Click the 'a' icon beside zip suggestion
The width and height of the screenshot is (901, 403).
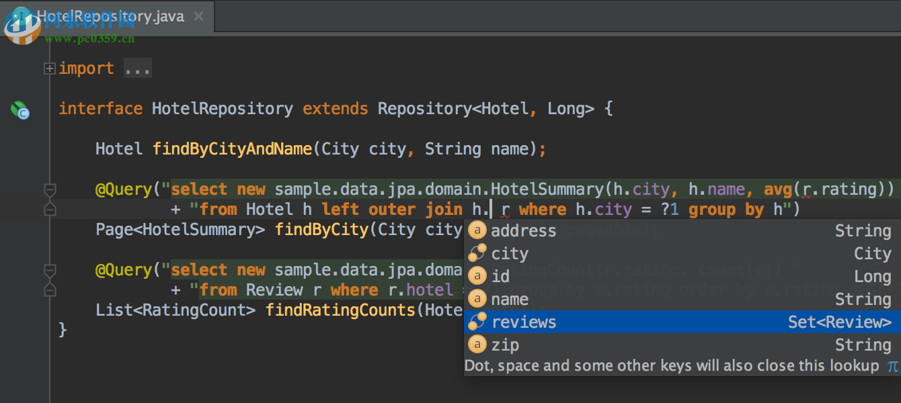477,345
